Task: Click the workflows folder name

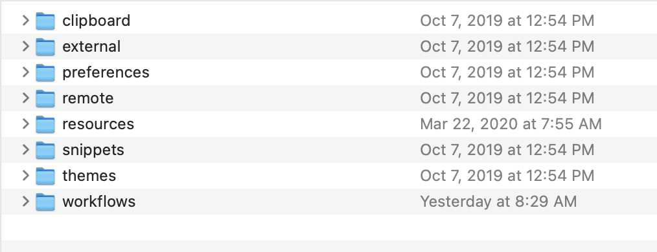Action: coord(99,202)
